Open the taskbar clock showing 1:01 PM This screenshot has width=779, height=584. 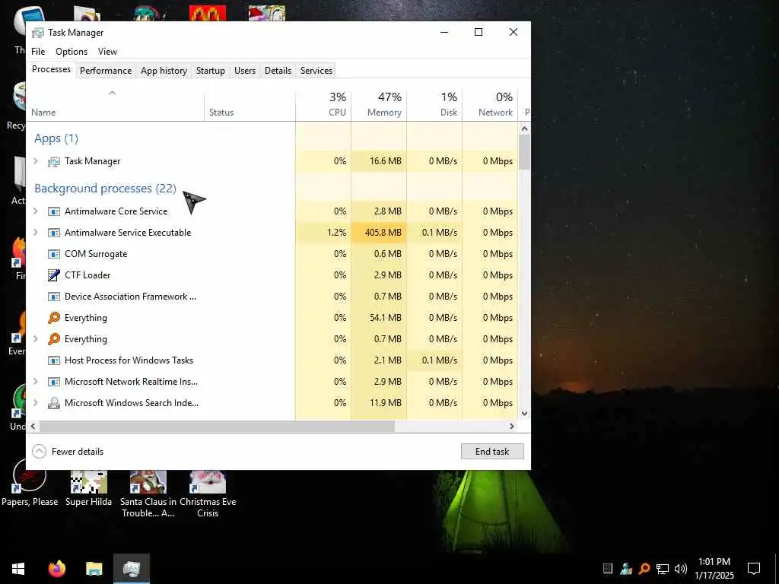[x=714, y=569]
